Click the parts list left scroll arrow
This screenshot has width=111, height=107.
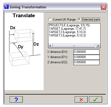[50, 46]
